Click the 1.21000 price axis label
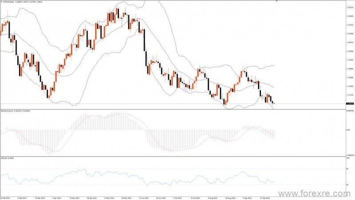This screenshot has height=200, width=355. point(350,34)
